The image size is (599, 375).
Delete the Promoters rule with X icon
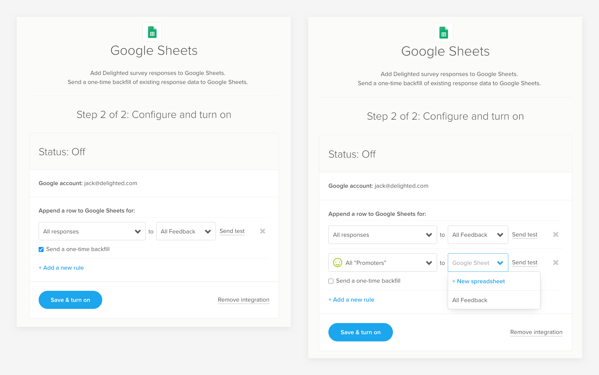pos(556,263)
